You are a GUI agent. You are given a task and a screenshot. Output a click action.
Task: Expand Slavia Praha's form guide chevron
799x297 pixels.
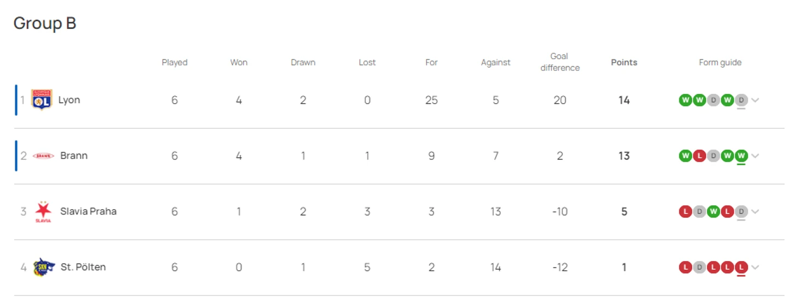[755, 211]
